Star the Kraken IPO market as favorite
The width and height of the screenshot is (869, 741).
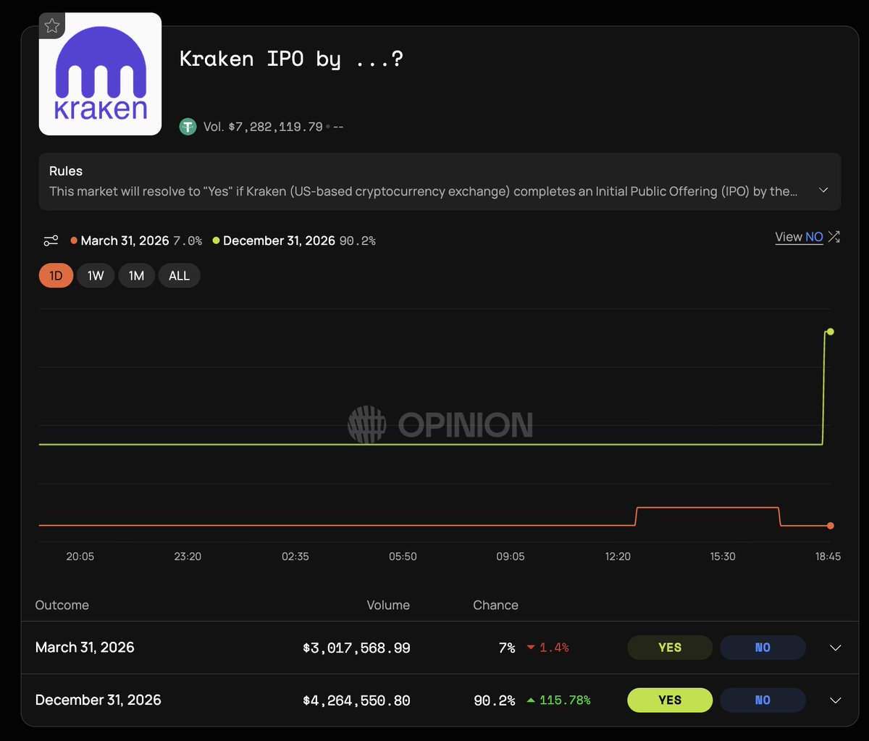[x=52, y=26]
